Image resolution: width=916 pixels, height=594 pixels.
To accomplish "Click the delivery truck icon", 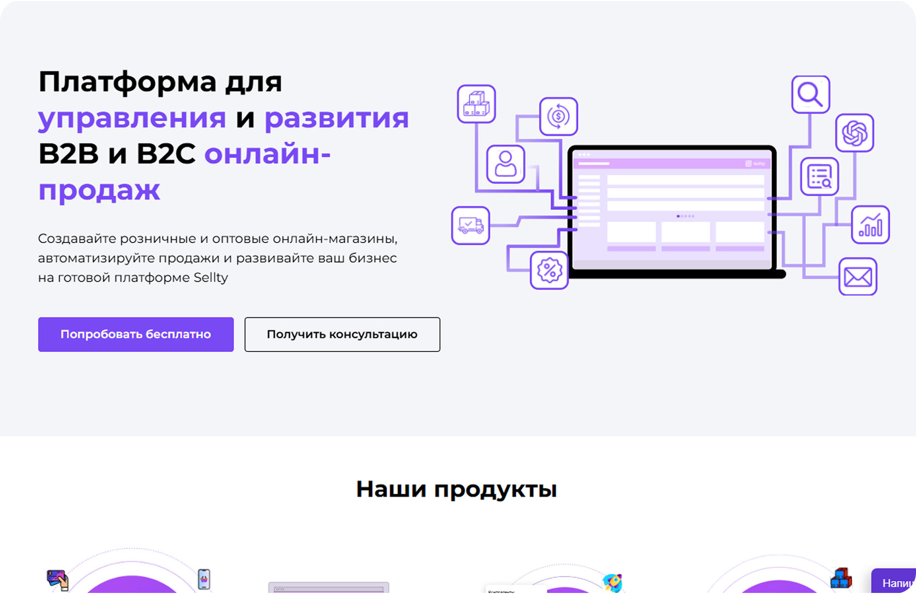I will point(471,225).
